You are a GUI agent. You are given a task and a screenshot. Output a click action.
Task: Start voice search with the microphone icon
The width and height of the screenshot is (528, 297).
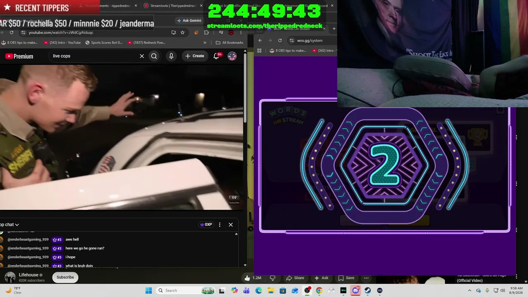click(171, 56)
